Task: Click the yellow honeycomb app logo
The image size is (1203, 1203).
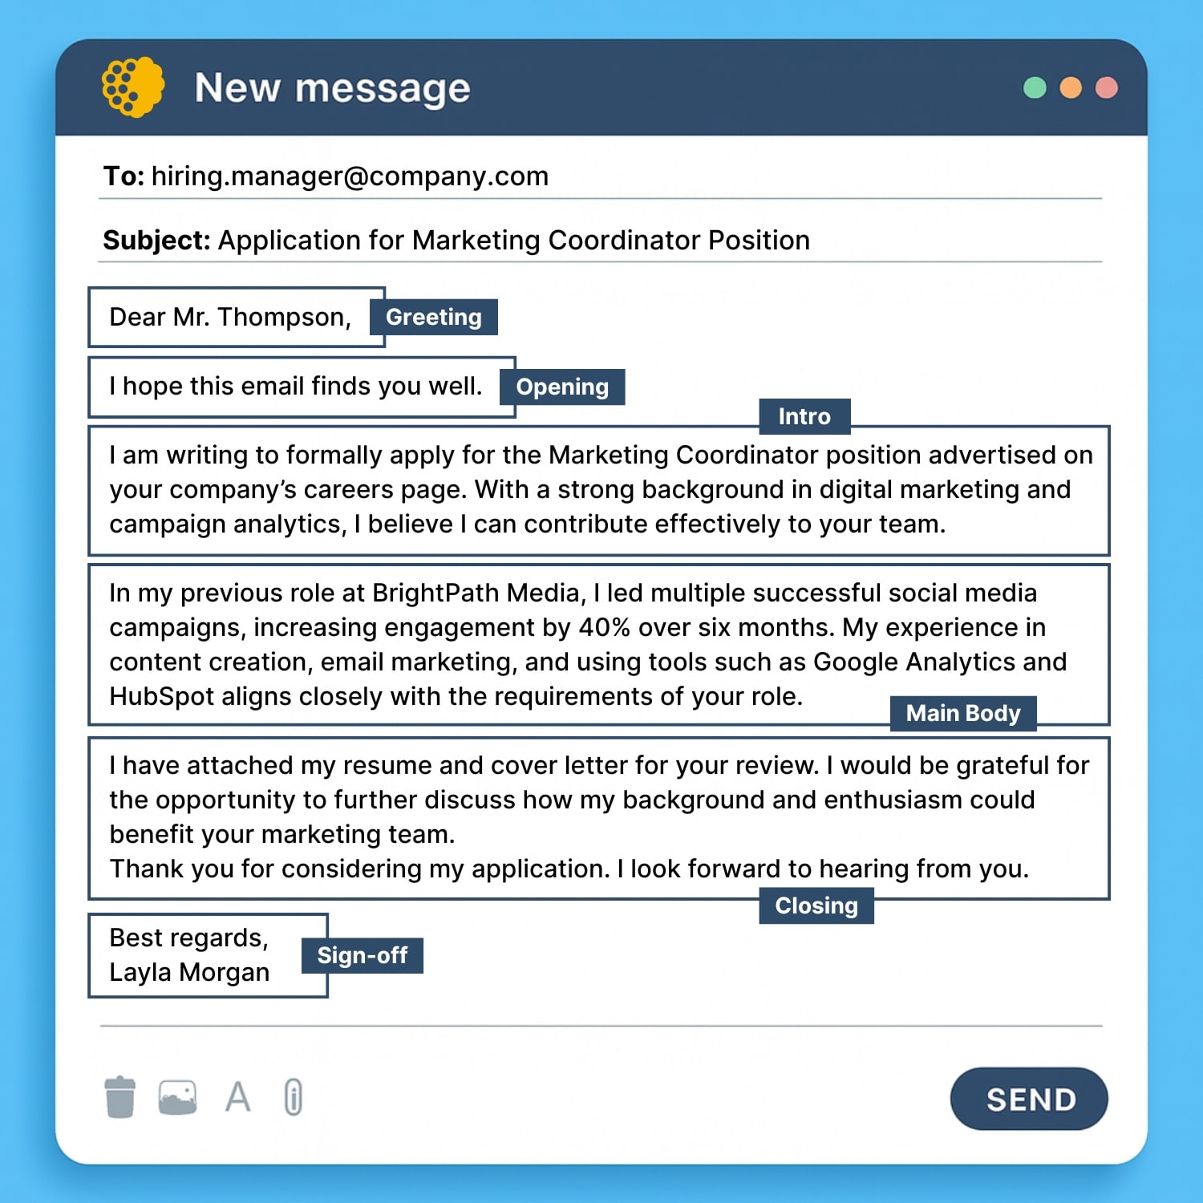Action: point(132,87)
